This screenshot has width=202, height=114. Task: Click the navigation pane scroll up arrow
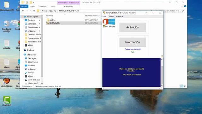point(42,16)
